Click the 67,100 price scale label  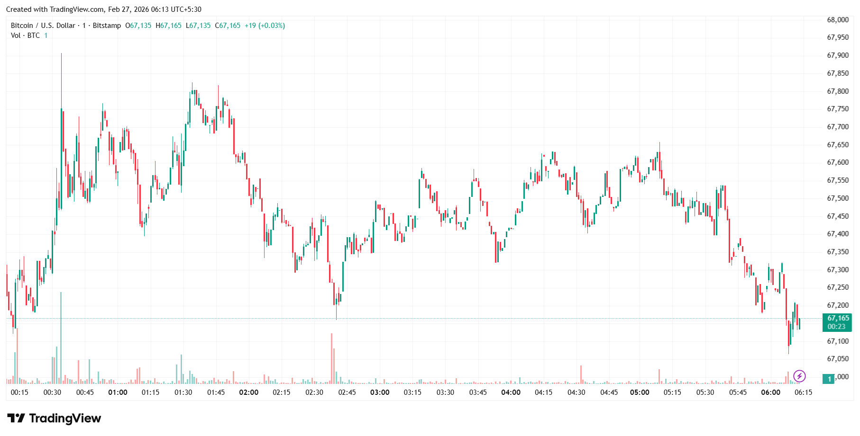click(838, 341)
